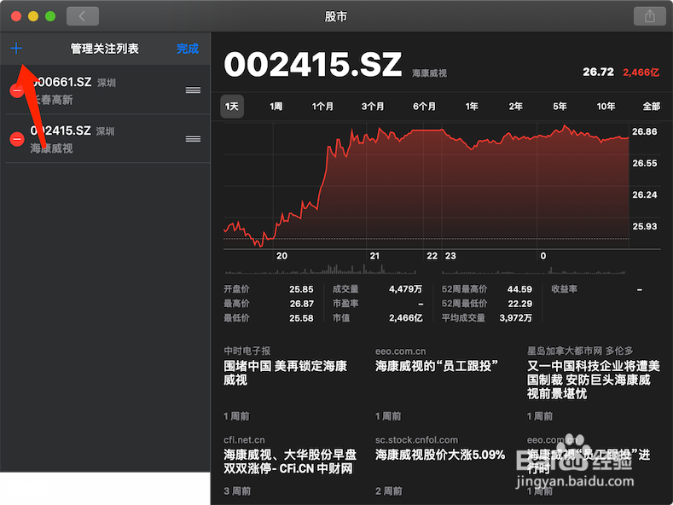Click the chart date label 21

(374, 256)
